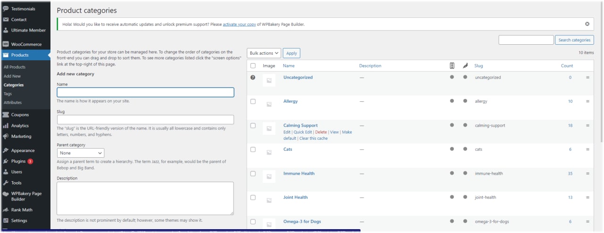Check the Calming Support category checkbox
604x233 pixels.
coord(253,126)
